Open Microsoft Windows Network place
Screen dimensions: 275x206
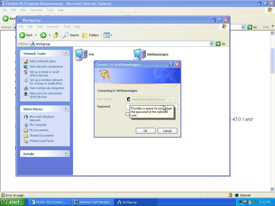pyautogui.click(x=42, y=118)
